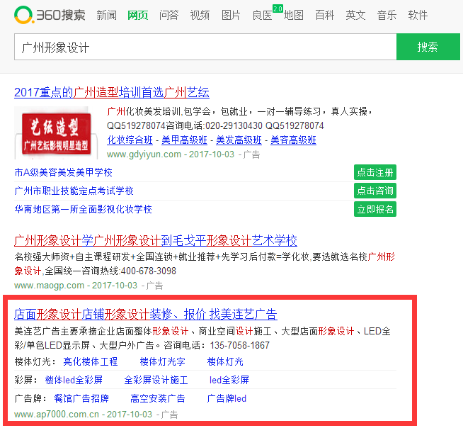
Task: Open the 新闻 news tab
Action: point(106,15)
